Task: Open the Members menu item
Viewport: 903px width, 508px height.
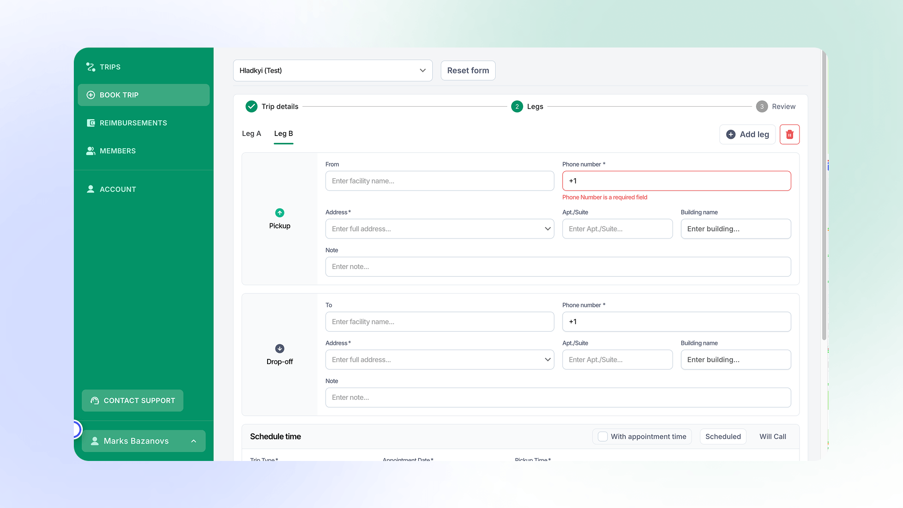Action: pyautogui.click(x=143, y=151)
